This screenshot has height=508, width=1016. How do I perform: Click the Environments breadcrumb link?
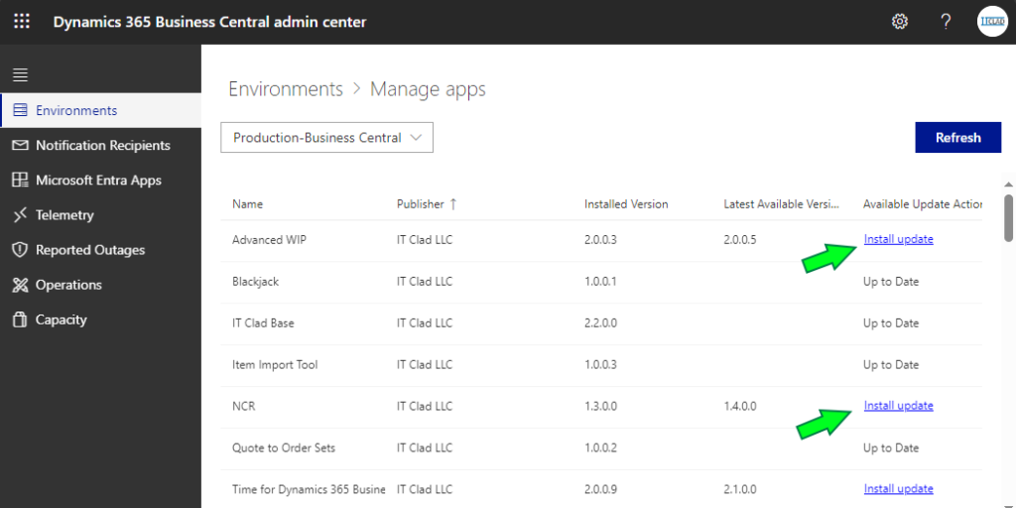pyautogui.click(x=286, y=88)
